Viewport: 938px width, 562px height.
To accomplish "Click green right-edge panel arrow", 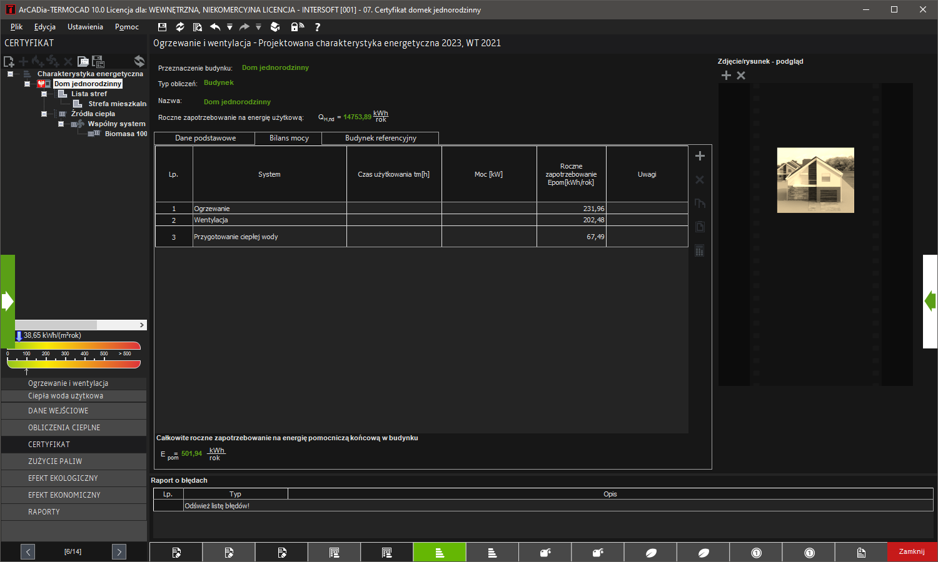I will [930, 302].
